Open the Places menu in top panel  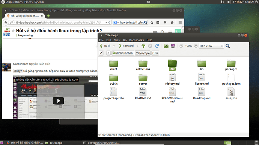coord(29,2)
